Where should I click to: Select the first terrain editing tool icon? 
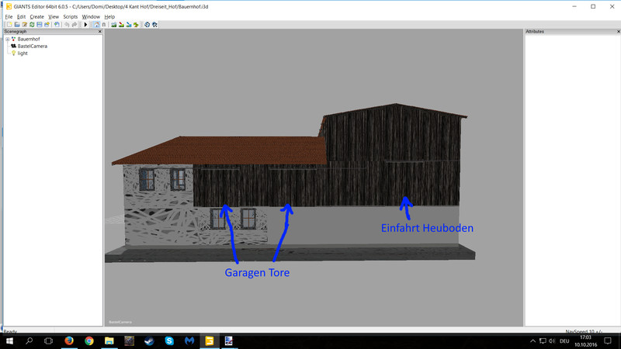tap(113, 24)
